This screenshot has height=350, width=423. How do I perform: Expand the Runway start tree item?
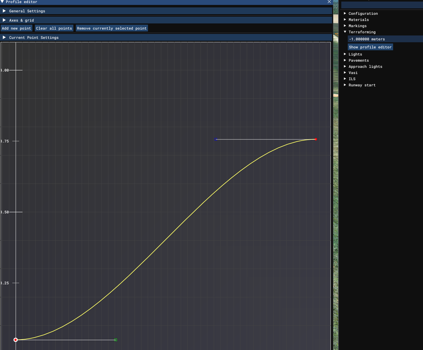click(x=345, y=85)
